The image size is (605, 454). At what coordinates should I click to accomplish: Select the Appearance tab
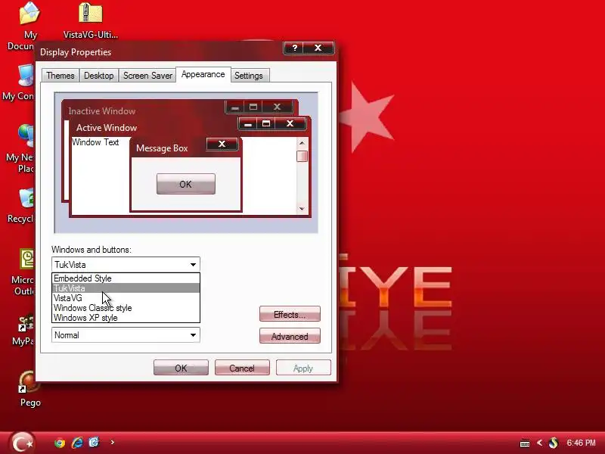point(203,74)
